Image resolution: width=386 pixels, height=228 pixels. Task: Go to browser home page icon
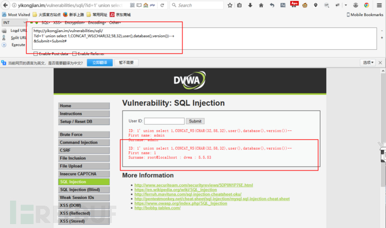pyautogui.click(x=261, y=5)
